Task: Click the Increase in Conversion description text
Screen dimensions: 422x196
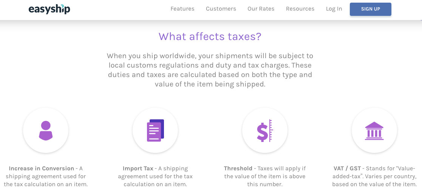Action: click(x=46, y=176)
